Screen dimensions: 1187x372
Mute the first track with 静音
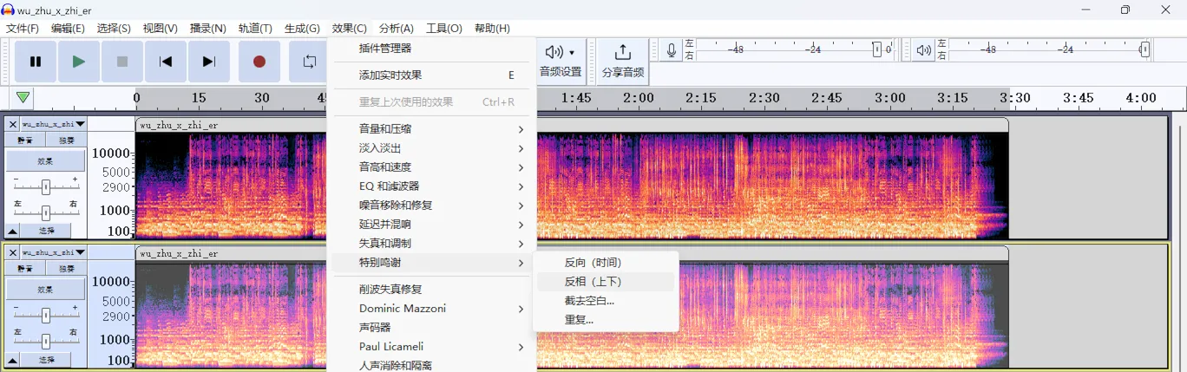click(26, 140)
